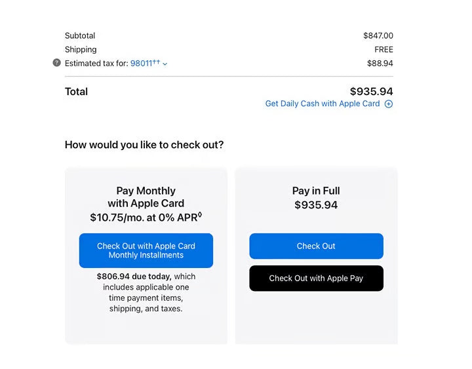This screenshot has width=472, height=369.
Task: Click the $10.75/mo. at 0% APR text
Action: pos(146,217)
